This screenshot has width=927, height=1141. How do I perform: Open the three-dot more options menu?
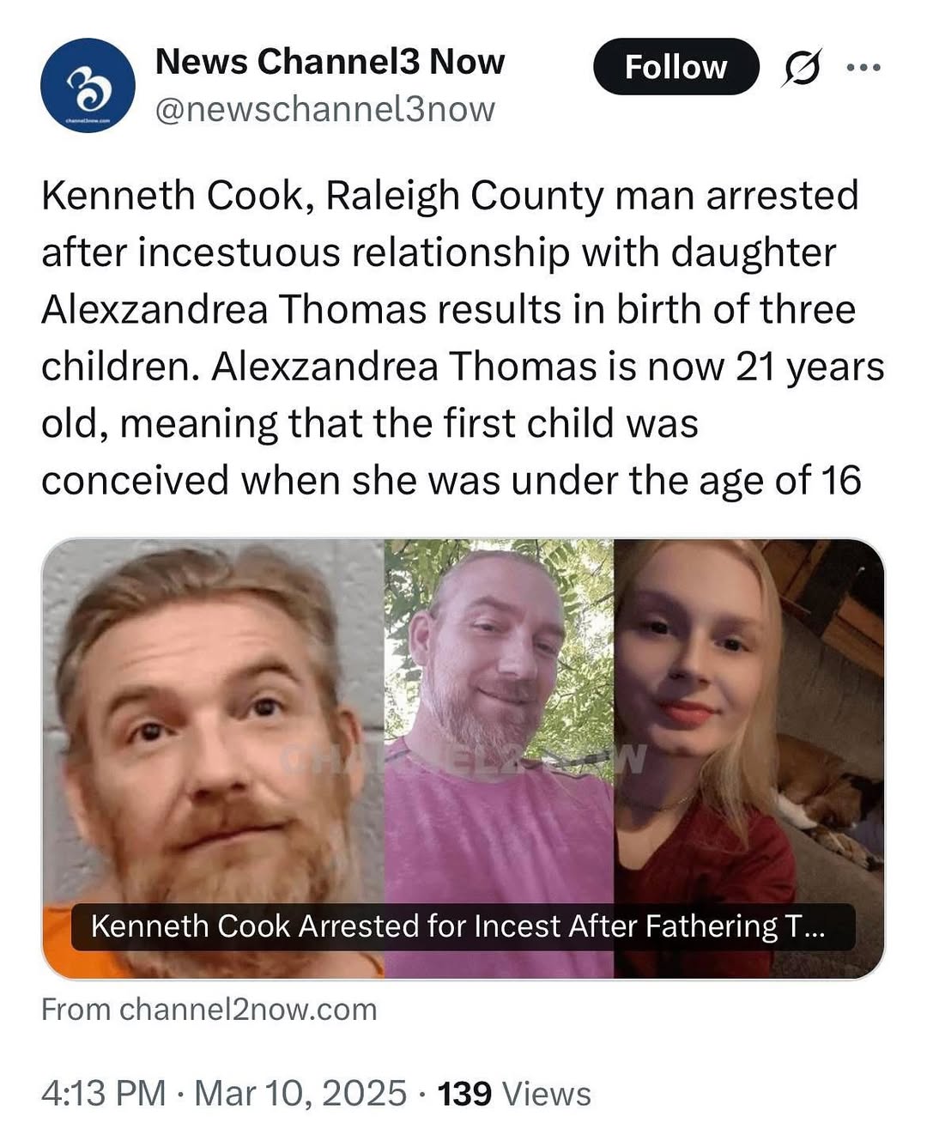click(863, 67)
